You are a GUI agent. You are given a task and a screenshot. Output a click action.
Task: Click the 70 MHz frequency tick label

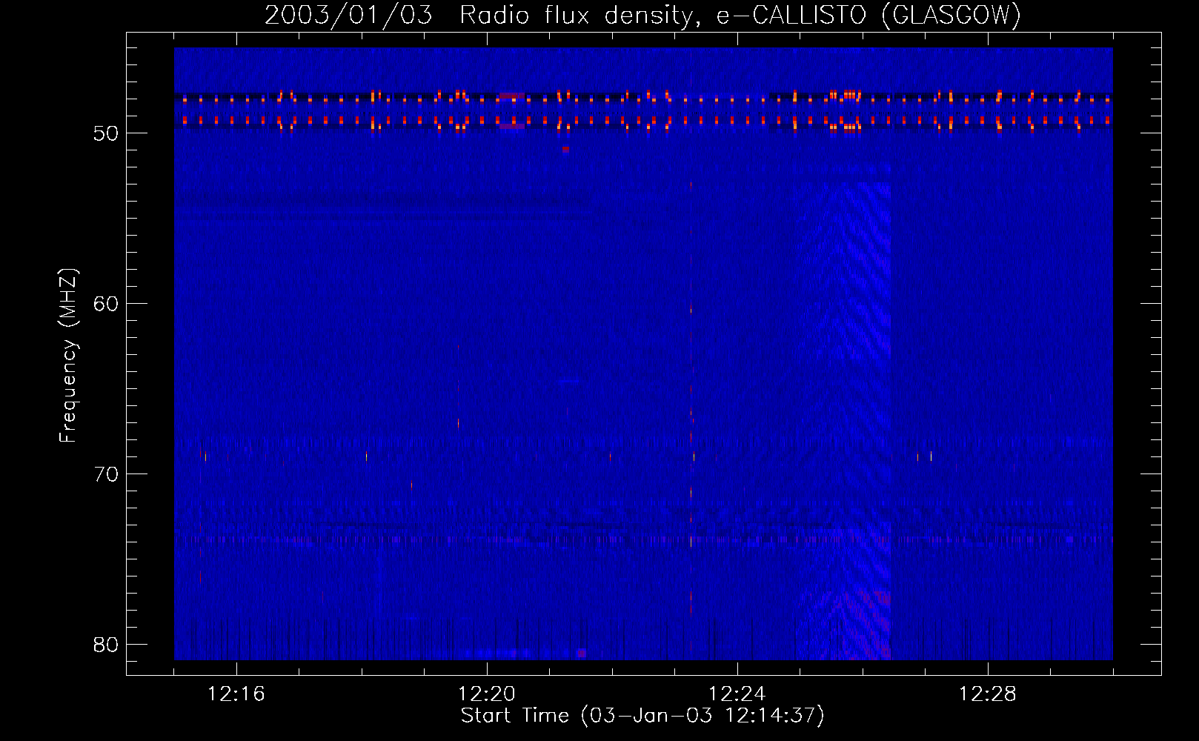point(107,475)
